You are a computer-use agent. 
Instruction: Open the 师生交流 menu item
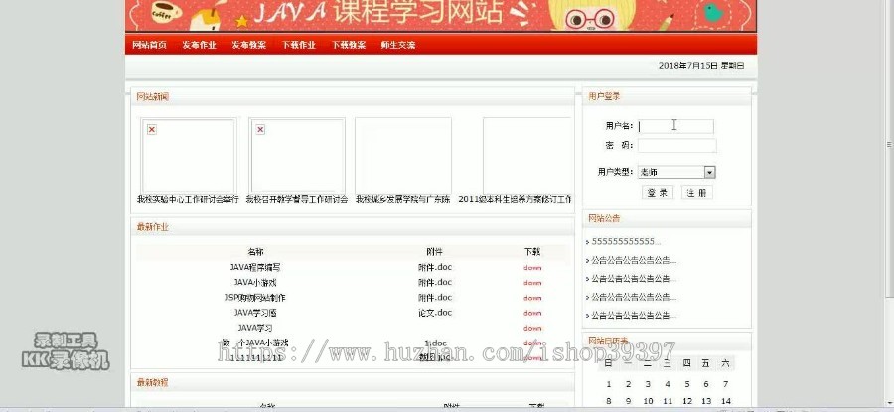[398, 45]
